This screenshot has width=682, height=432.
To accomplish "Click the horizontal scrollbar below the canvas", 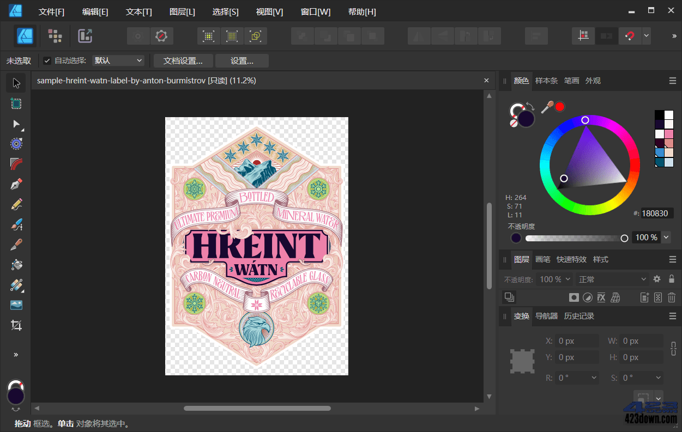I will tap(256, 408).
